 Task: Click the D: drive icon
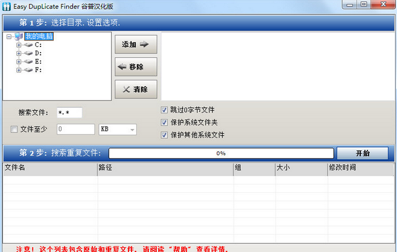tap(28, 53)
